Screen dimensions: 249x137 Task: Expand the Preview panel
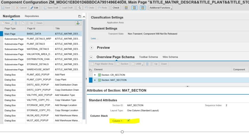(x=92, y=48)
